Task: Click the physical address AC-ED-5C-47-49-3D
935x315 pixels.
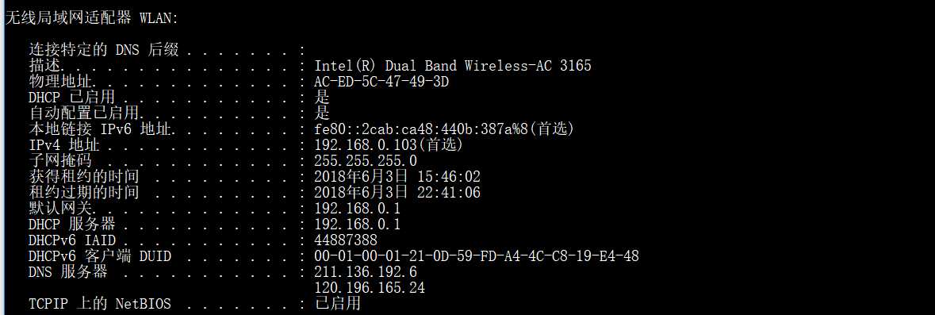Action: click(x=381, y=82)
